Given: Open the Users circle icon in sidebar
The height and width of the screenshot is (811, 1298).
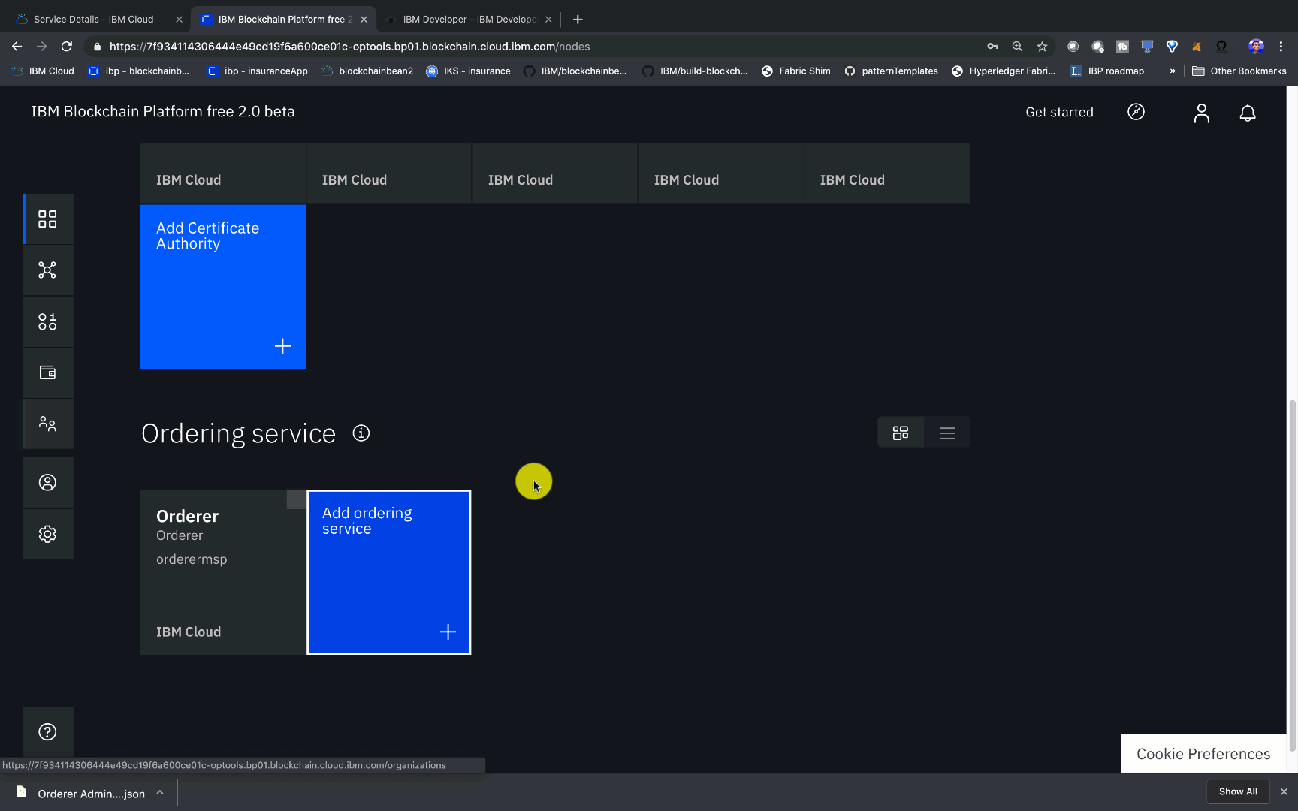Looking at the screenshot, I should coord(47,482).
